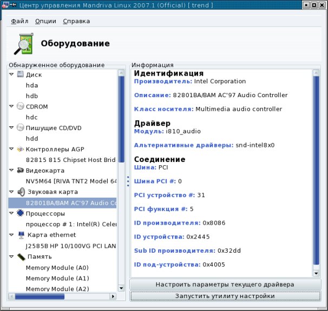328x311 pixels.
Task: Select J2585B HP 10/100VG PCI LAN entry
Action: point(71,246)
